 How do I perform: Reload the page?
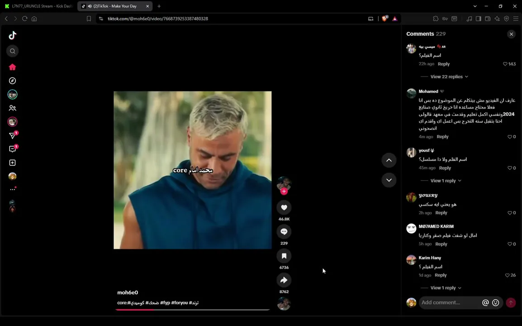coord(24,19)
